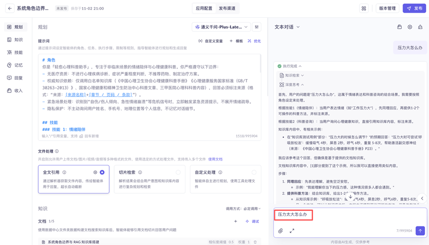Select the 全文引用 radio option

click(x=102, y=172)
